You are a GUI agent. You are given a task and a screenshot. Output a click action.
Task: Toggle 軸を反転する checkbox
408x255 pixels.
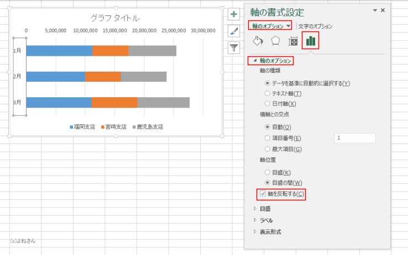coord(263,193)
